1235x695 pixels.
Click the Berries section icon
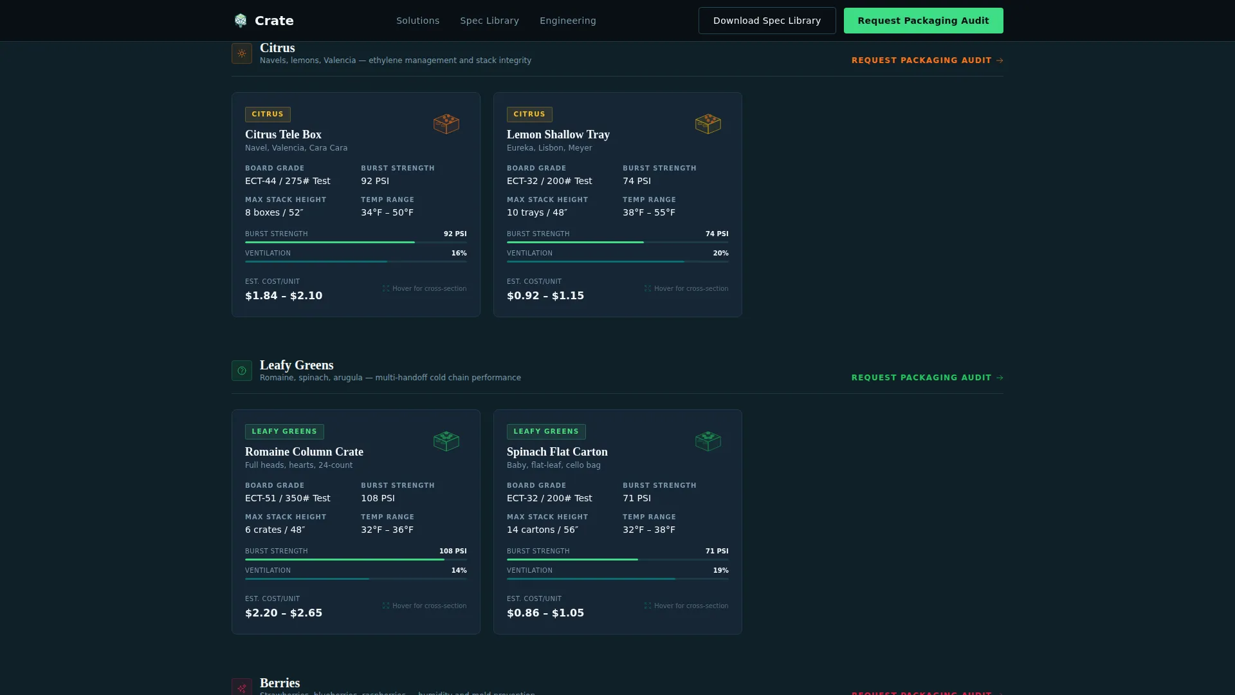click(242, 688)
